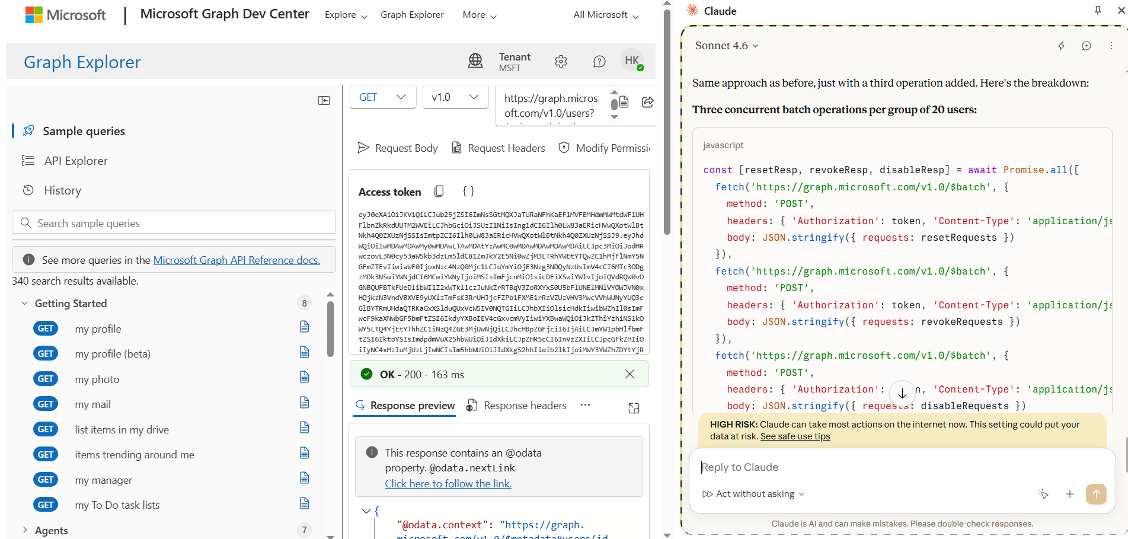The height and width of the screenshot is (539, 1128).
Task: Open docs for my photo query
Action: pyautogui.click(x=304, y=377)
